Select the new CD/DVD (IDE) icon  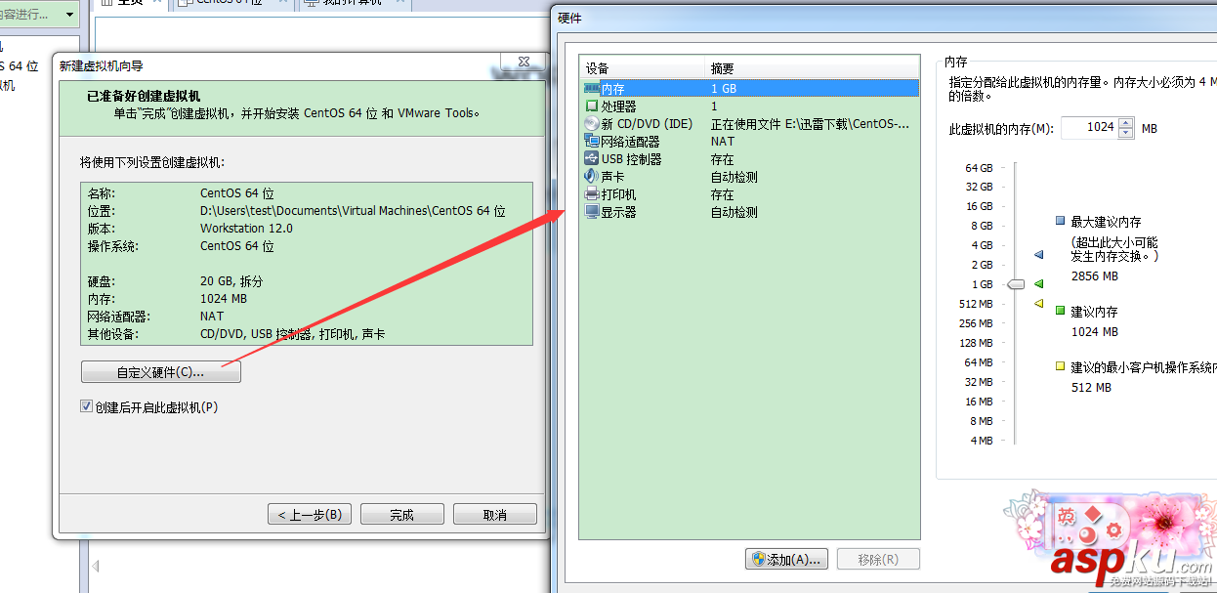coord(592,123)
